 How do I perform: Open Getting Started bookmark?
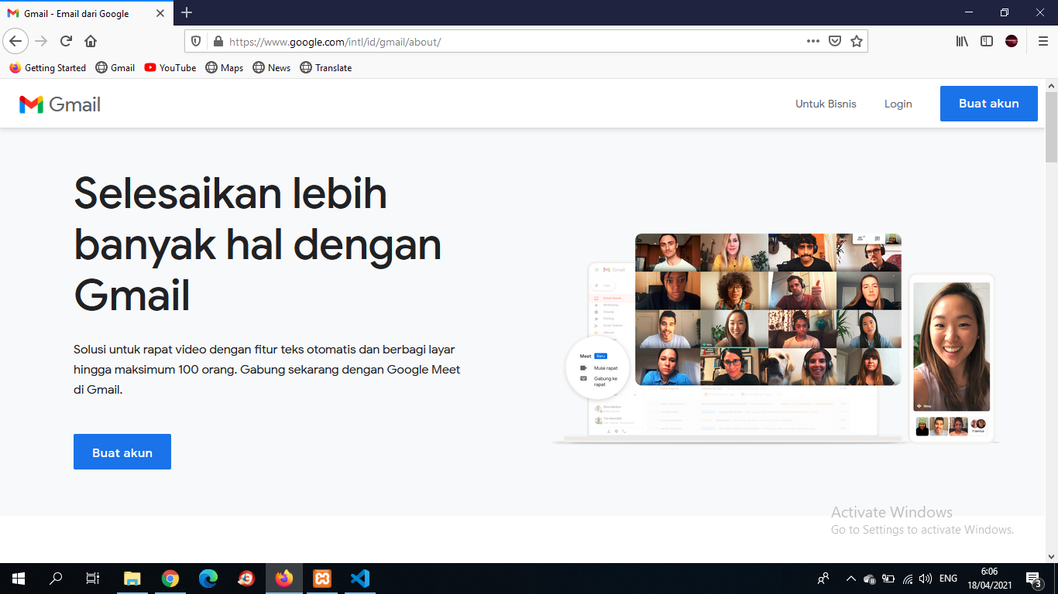point(48,68)
